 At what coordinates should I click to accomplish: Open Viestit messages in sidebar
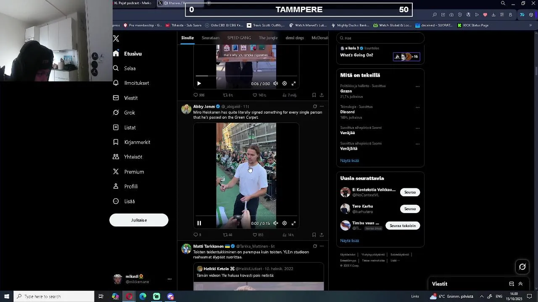(x=125, y=98)
